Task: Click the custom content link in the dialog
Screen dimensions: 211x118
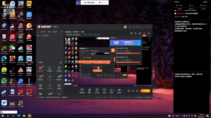Action: click(x=97, y=67)
